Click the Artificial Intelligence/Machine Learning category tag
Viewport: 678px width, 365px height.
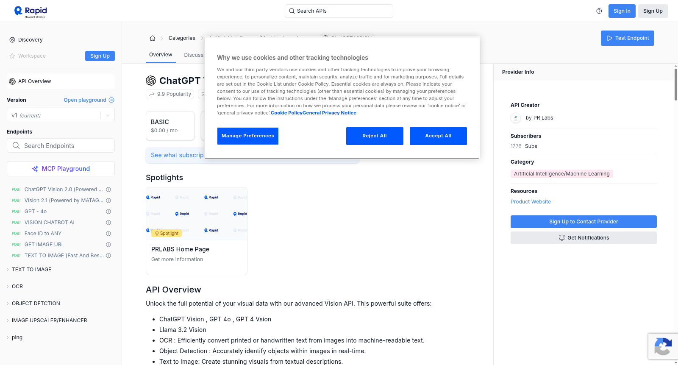click(x=562, y=174)
